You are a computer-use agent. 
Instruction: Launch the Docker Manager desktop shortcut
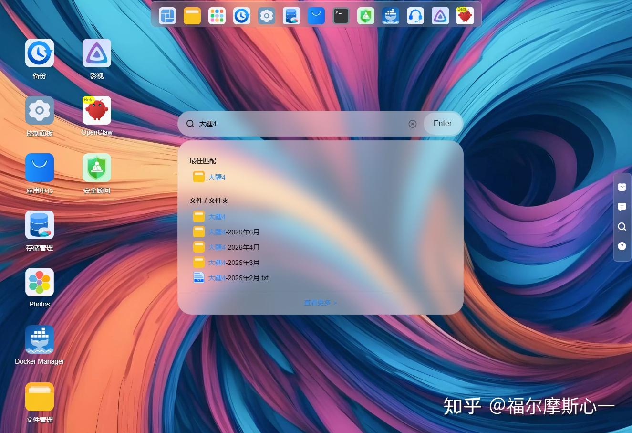pos(40,339)
